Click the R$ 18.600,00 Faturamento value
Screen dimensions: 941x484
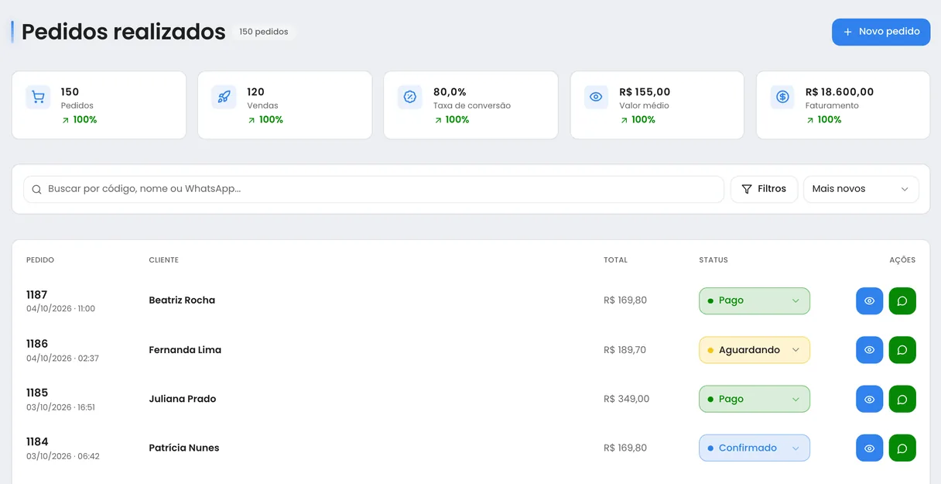[x=840, y=92]
